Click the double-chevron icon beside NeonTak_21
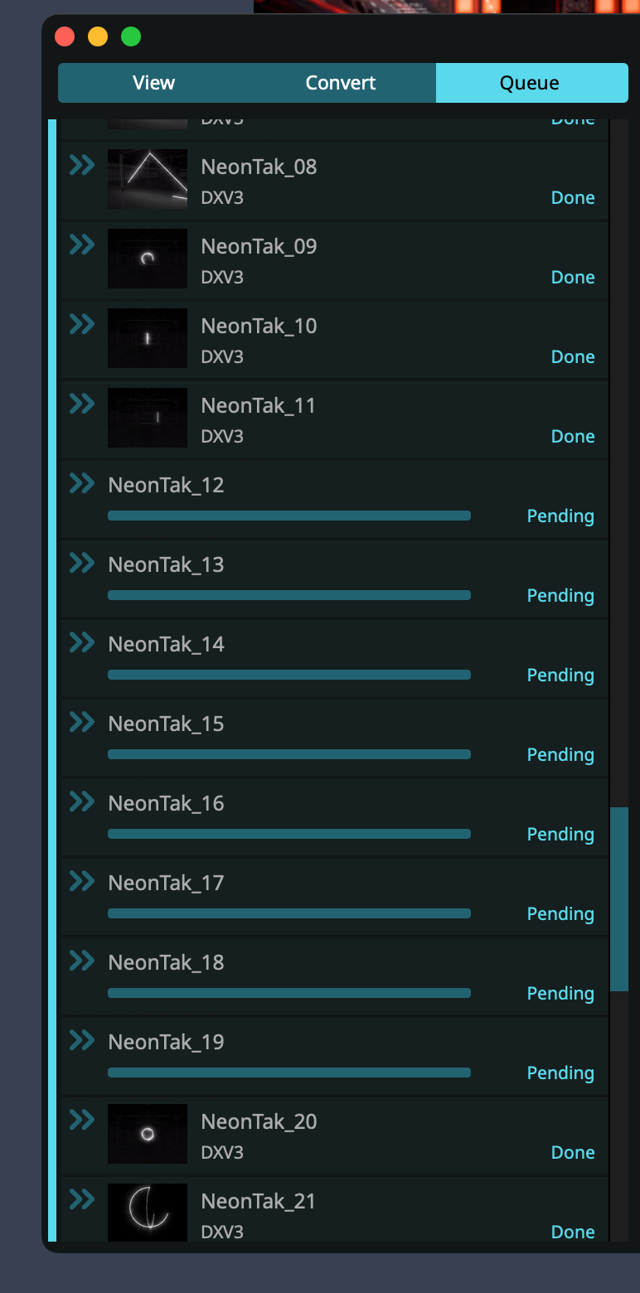640x1293 pixels. (82, 1199)
